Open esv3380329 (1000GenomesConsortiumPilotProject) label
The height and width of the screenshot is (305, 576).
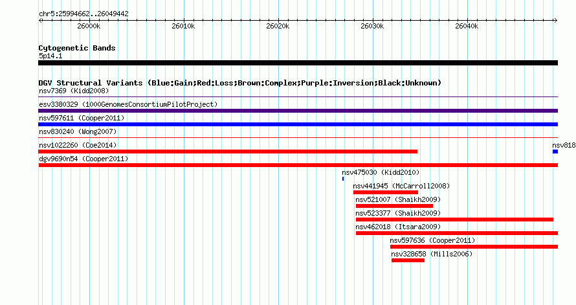pyautogui.click(x=128, y=104)
